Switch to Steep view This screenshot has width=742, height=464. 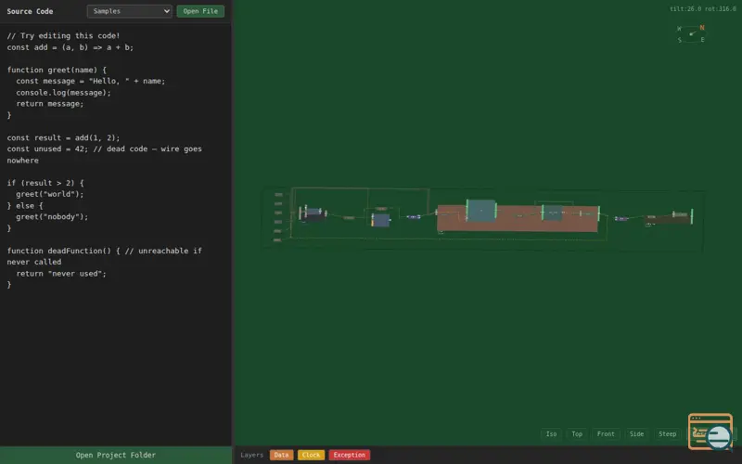pyautogui.click(x=667, y=433)
